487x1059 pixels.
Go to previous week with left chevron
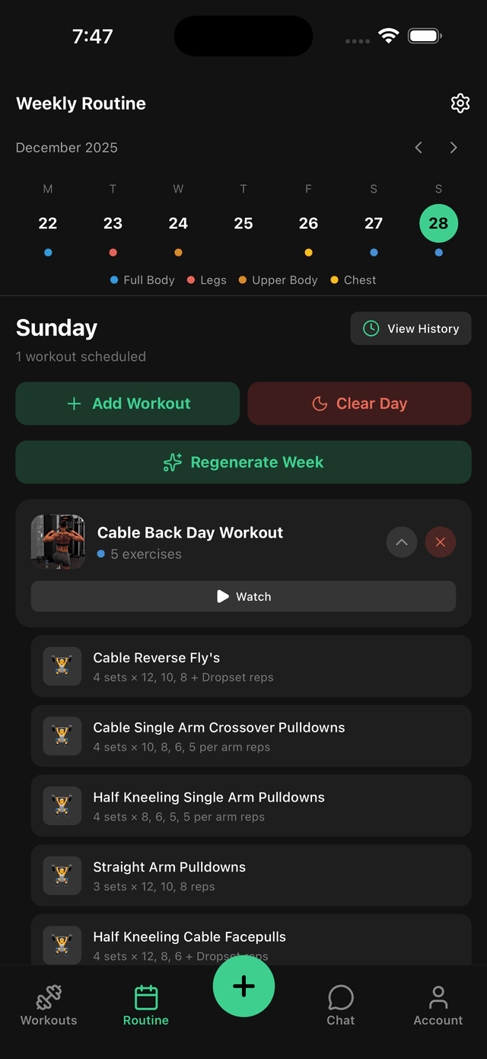point(419,147)
